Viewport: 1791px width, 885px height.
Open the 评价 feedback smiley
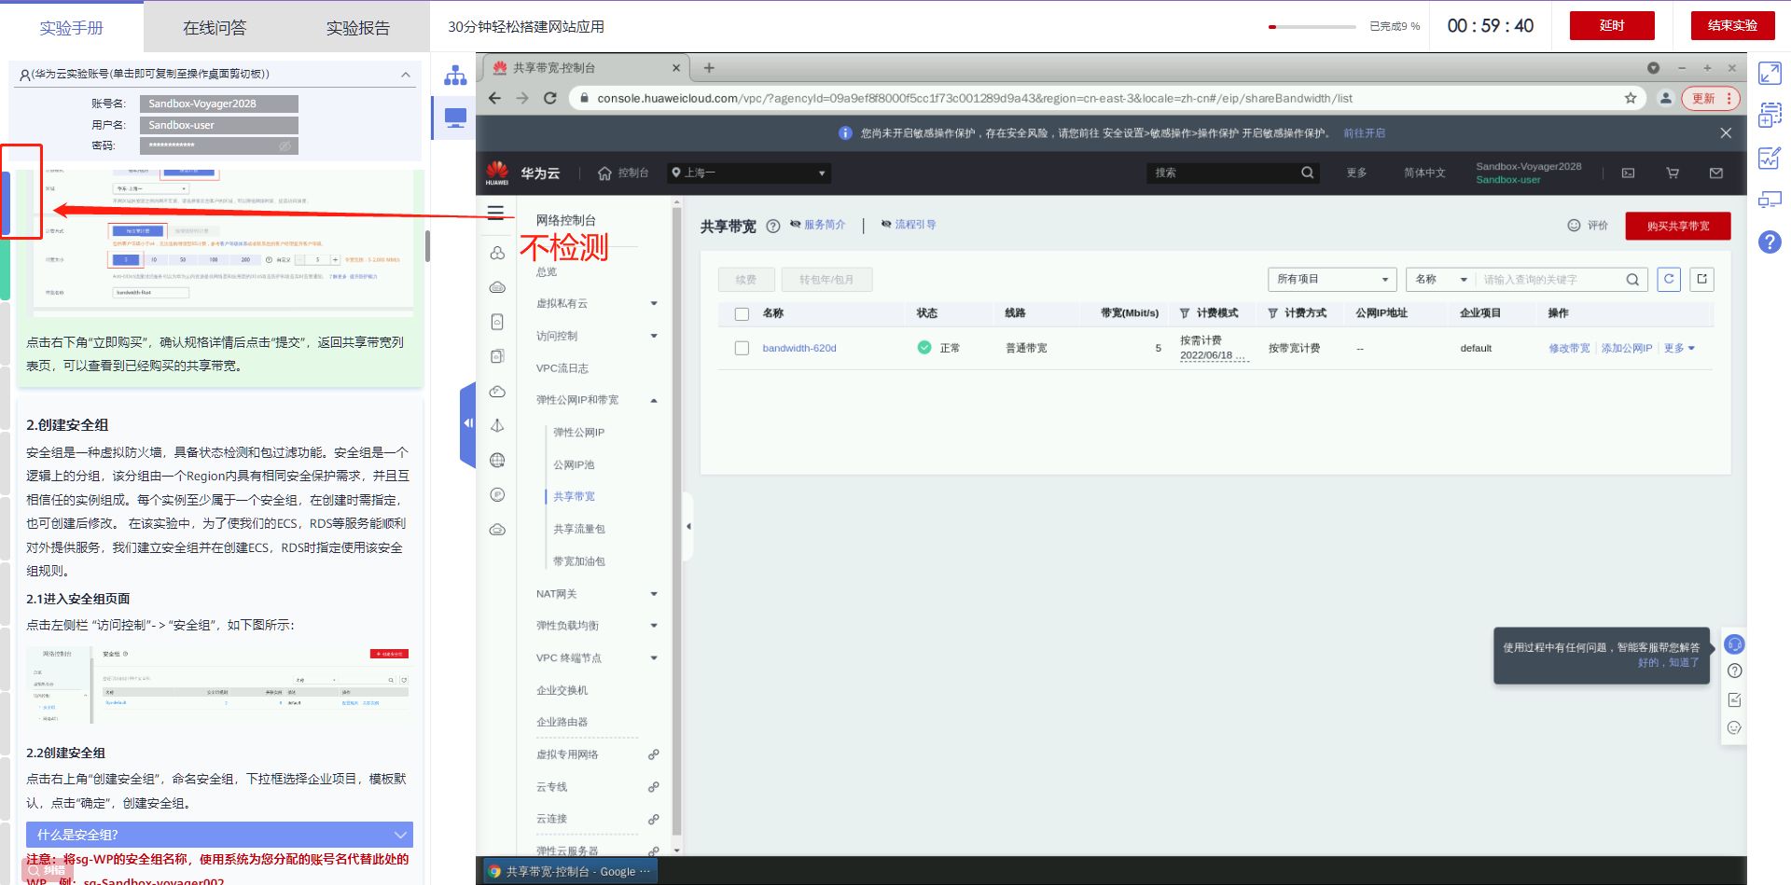click(x=1574, y=226)
